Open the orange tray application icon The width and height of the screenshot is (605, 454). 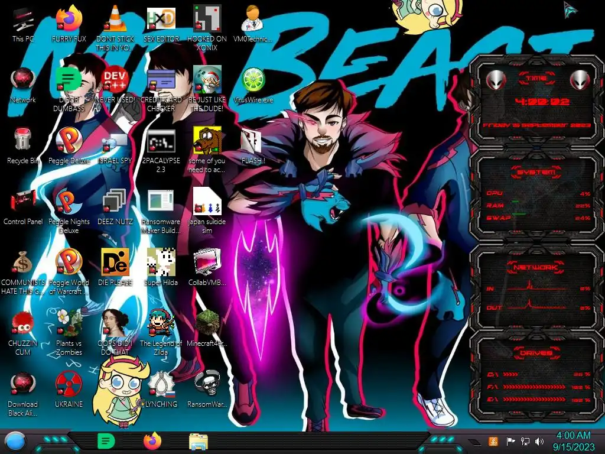pyautogui.click(x=493, y=441)
